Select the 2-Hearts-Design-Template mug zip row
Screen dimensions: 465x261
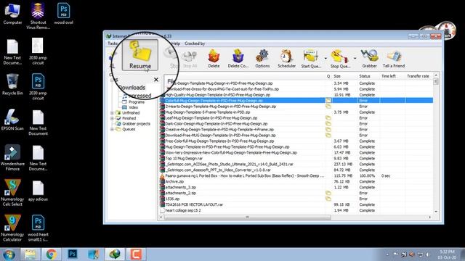tap(296, 107)
